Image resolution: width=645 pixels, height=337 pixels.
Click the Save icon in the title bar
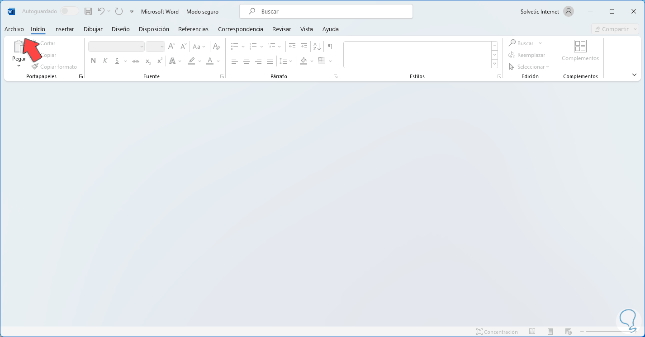(89, 11)
